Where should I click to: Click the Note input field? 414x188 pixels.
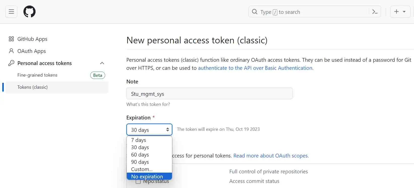point(210,94)
